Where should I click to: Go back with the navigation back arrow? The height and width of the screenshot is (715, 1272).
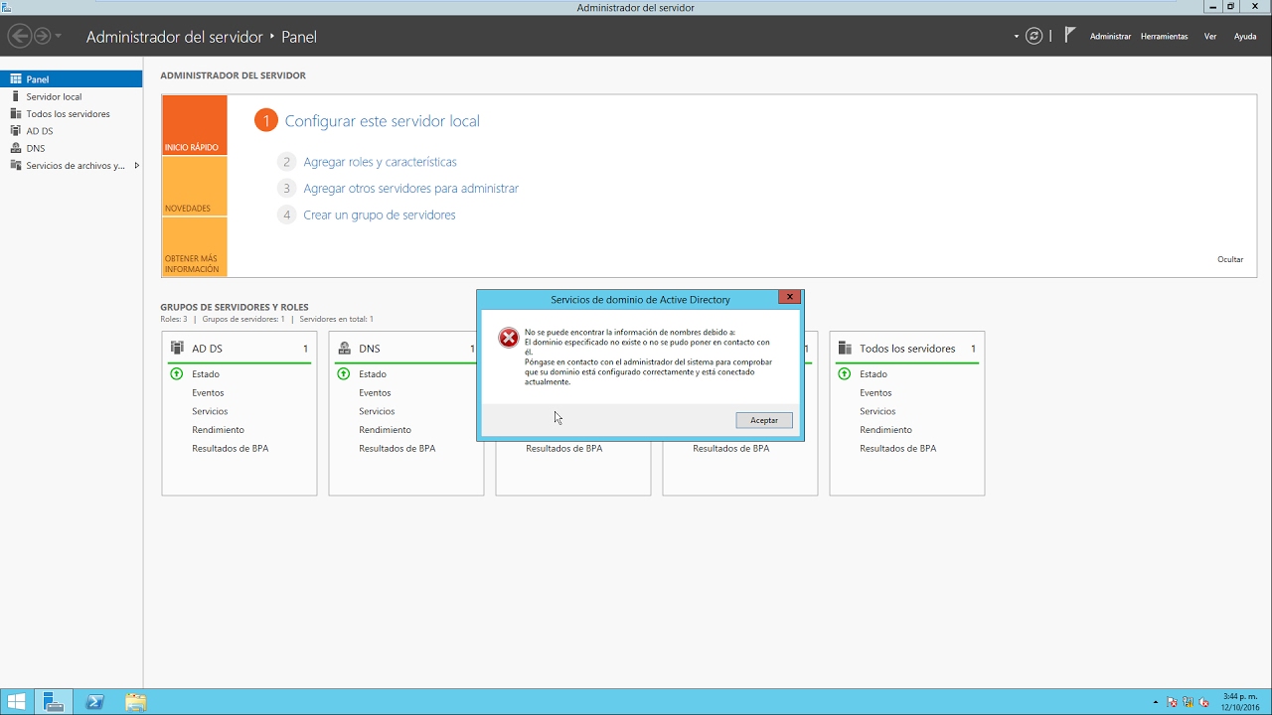pyautogui.click(x=19, y=36)
